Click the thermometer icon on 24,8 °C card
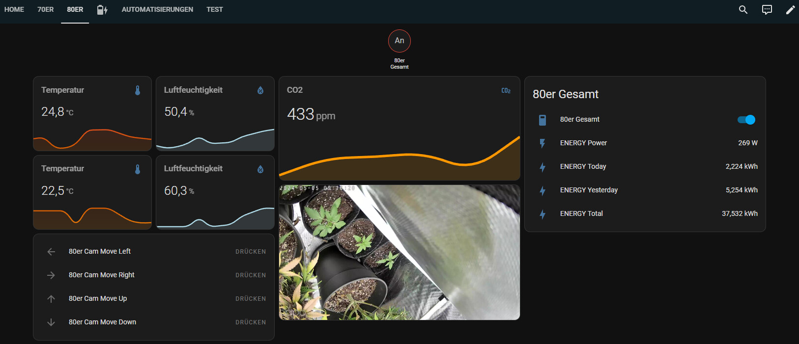The height and width of the screenshot is (344, 799). pos(138,90)
